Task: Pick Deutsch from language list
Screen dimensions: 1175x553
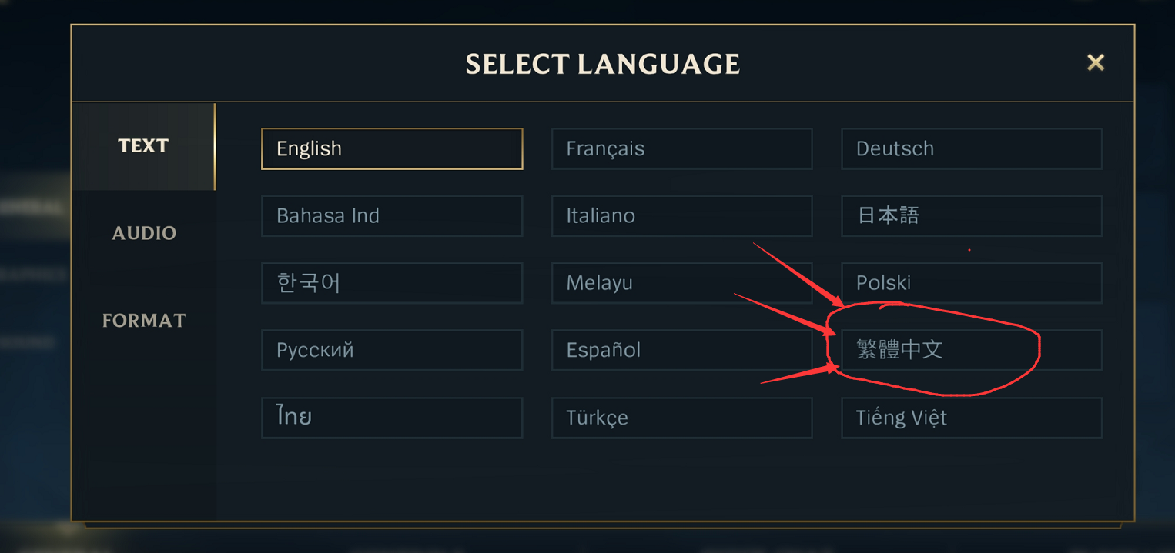Action: [x=972, y=148]
